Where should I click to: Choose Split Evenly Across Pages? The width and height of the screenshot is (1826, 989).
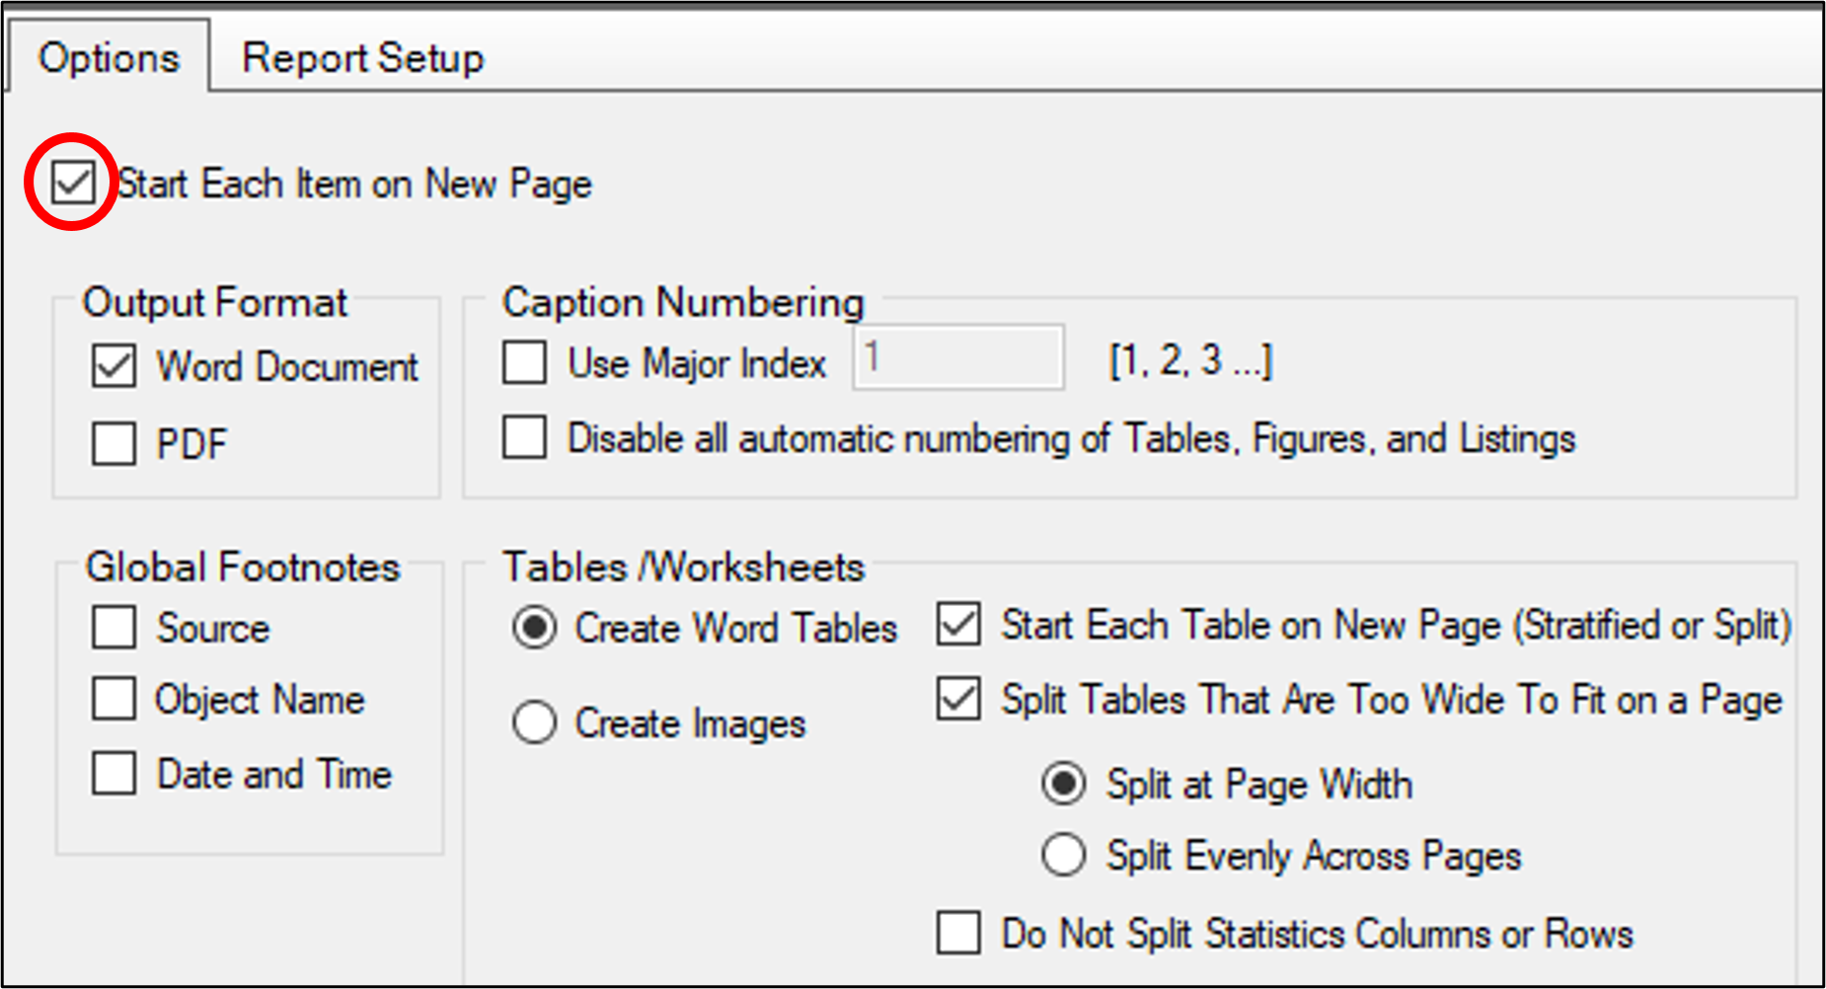click(x=1064, y=855)
